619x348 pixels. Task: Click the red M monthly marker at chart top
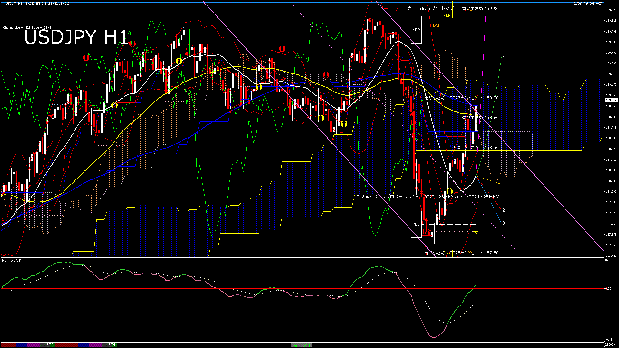(x=465, y=11)
